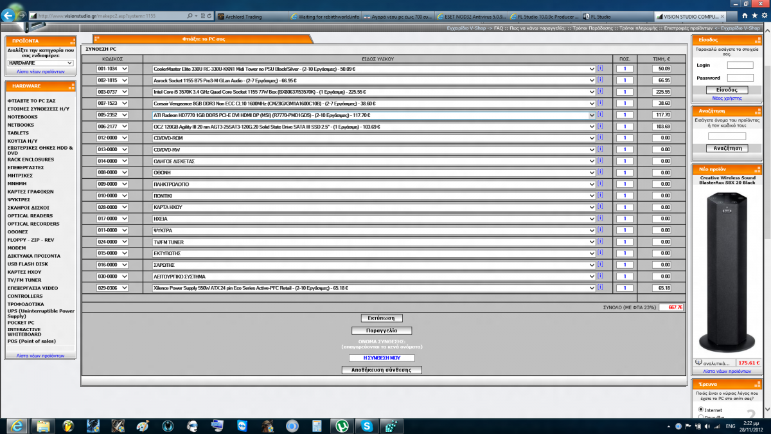Open the FAQ link in top navigation
This screenshot has width=771, height=434.
[x=500, y=28]
